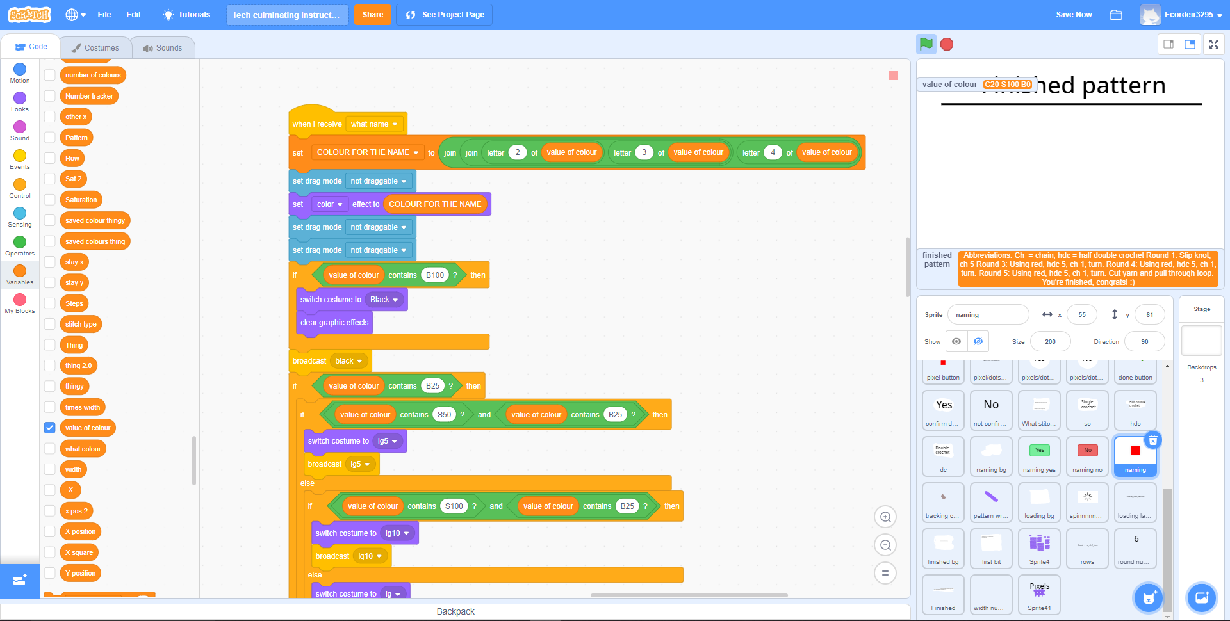This screenshot has width=1230, height=621.
Task: Click the Share button
Action: [x=372, y=14]
